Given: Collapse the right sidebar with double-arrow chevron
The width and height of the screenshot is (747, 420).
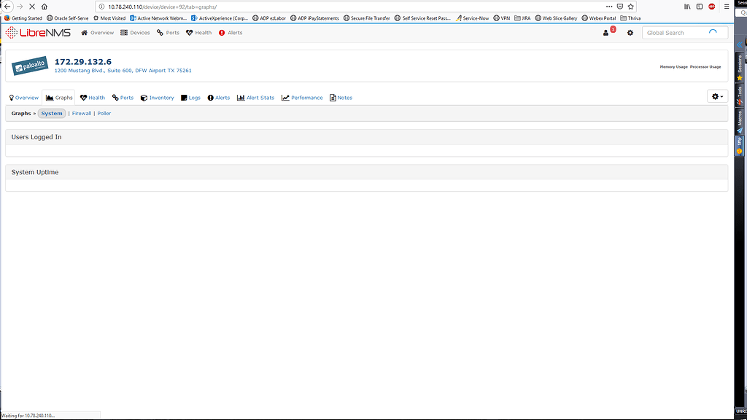Looking at the screenshot, I should pyautogui.click(x=741, y=45).
